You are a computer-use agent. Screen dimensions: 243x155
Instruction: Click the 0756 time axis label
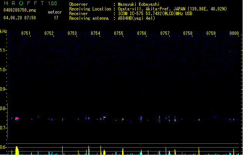pyautogui.click(x=142, y=33)
